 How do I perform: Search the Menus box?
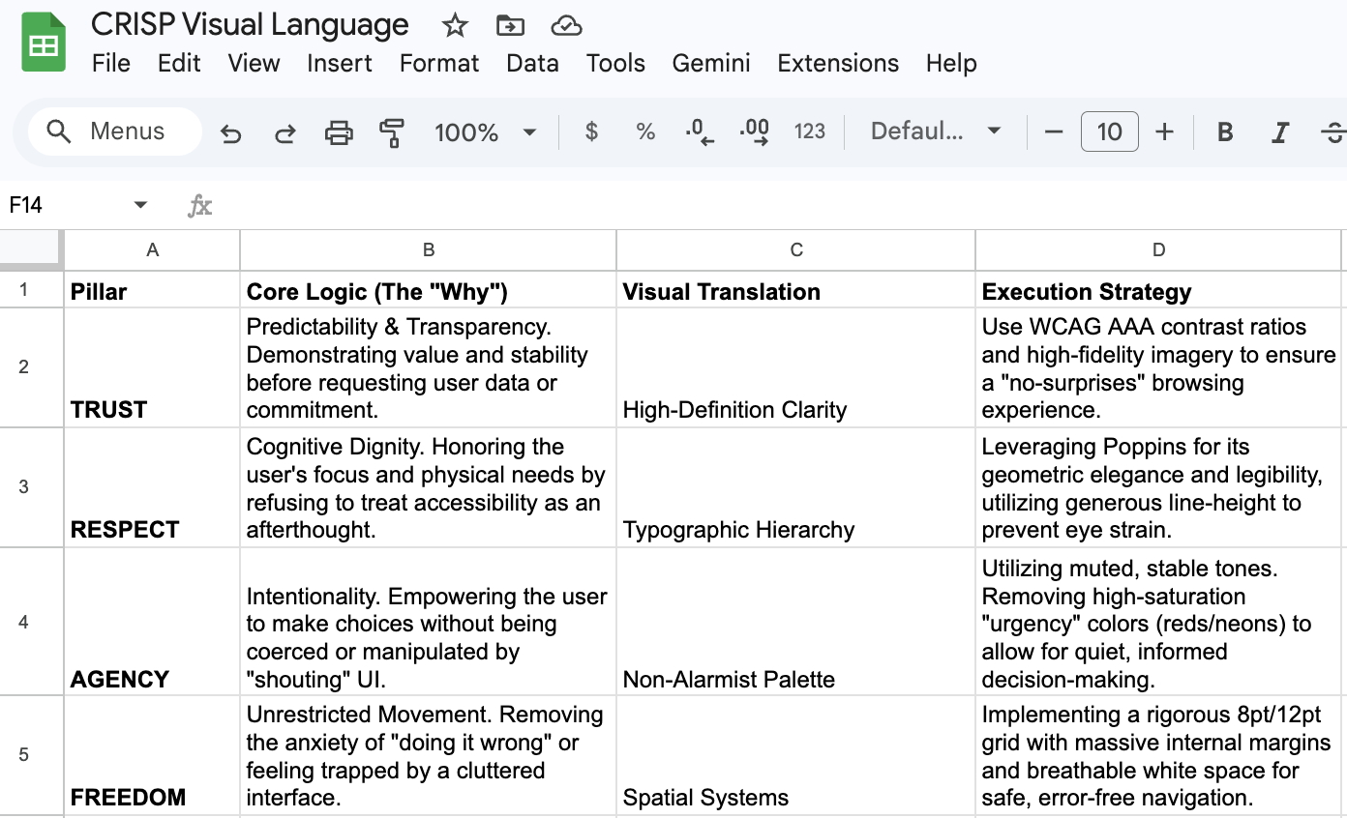click(115, 131)
